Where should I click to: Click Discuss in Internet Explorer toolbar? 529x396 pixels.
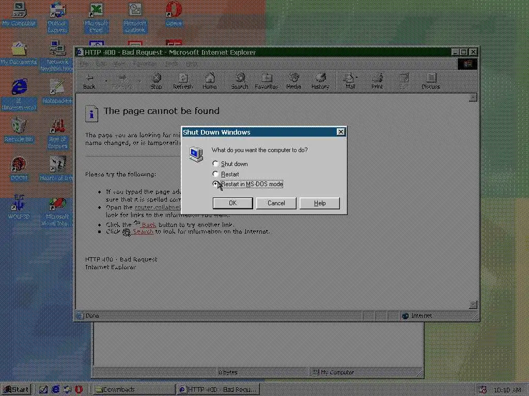430,81
